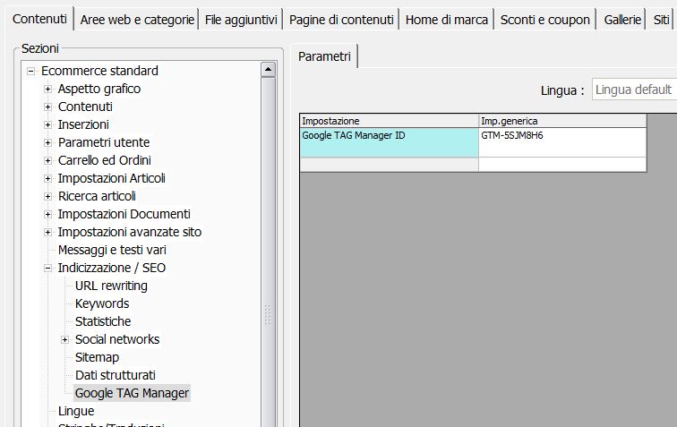Select Messaggi e testi vari
This screenshot has width=677, height=427.
pyautogui.click(x=112, y=250)
